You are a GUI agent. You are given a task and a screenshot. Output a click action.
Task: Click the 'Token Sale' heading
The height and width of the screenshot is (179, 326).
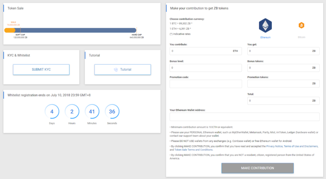coord(15,8)
